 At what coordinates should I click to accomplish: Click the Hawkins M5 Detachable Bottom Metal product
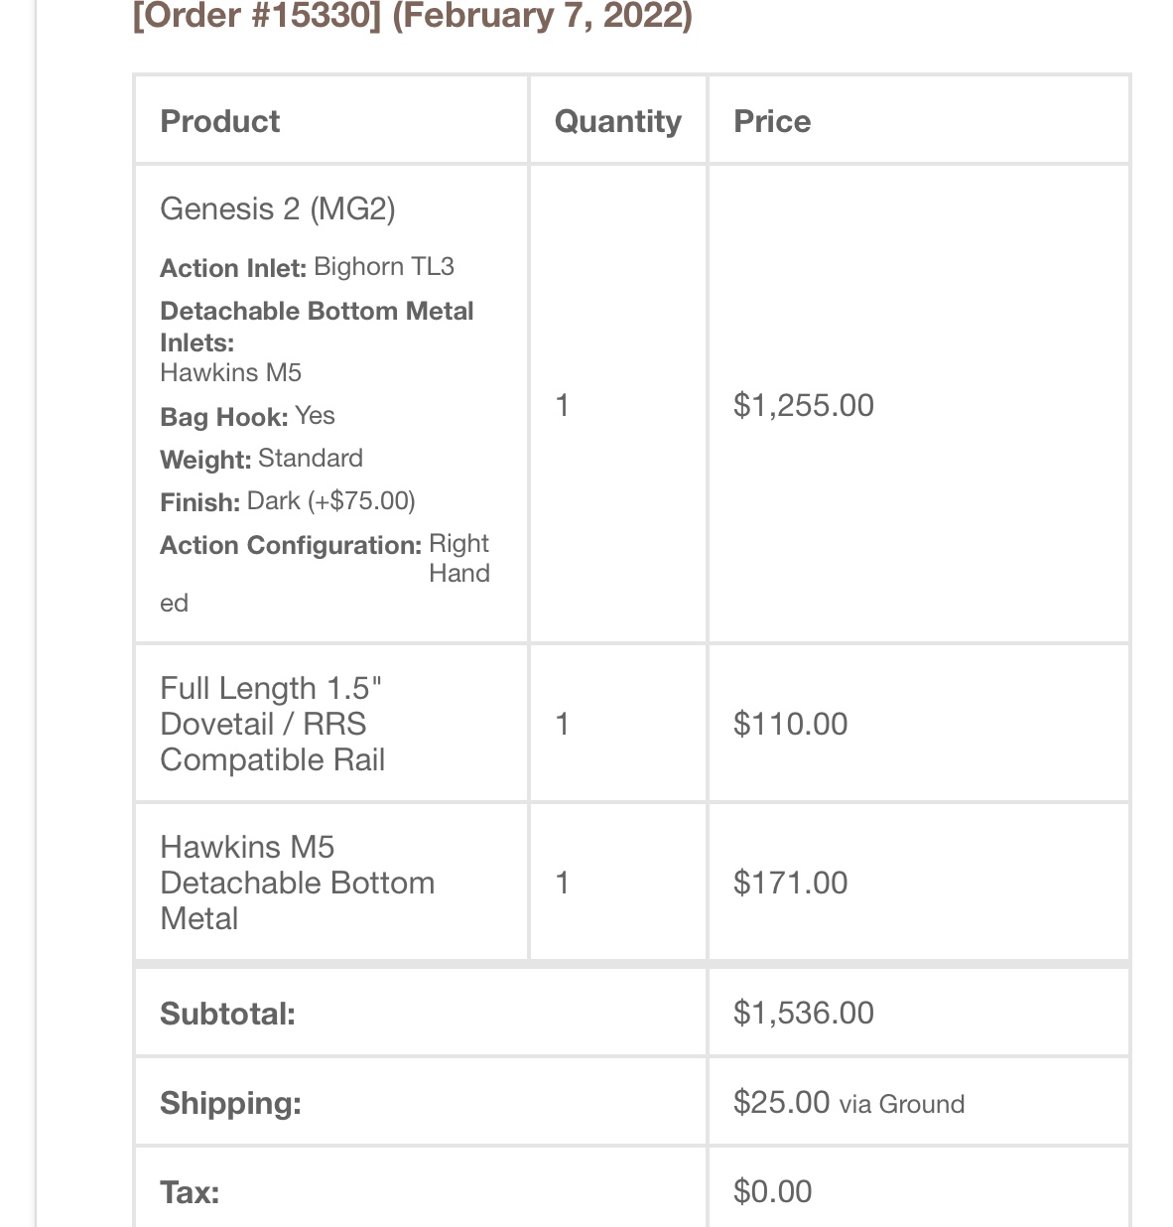(298, 883)
